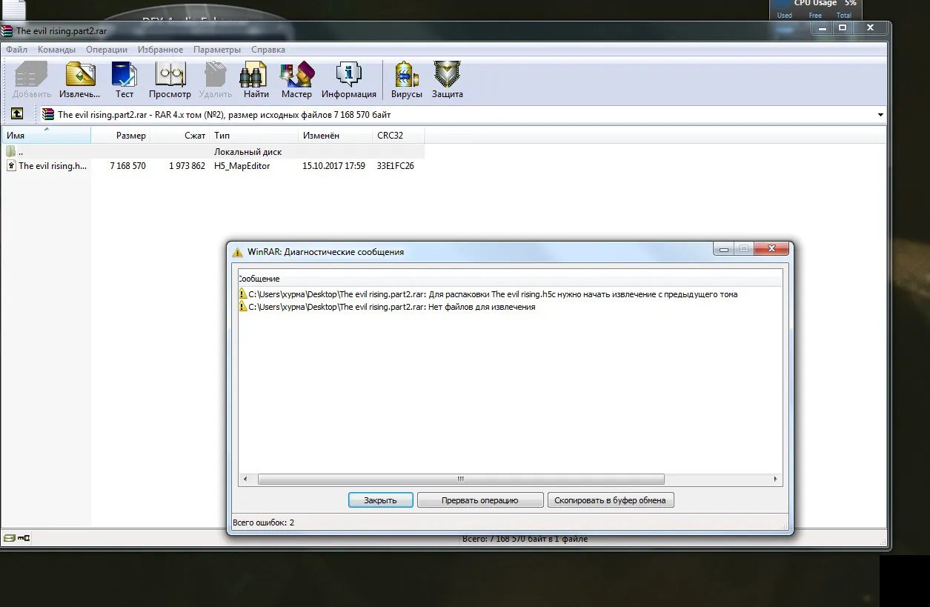The image size is (930, 607).
Task: Open the Файл menu
Action: (16, 50)
